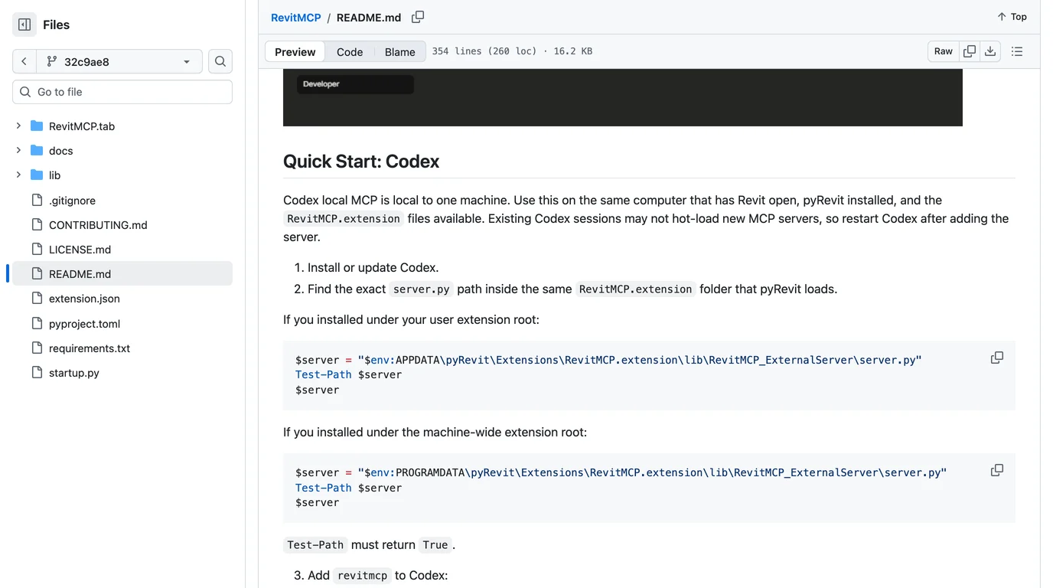This screenshot has height=588, width=1053.
Task: Open pyproject.toml file
Action: [x=84, y=324]
